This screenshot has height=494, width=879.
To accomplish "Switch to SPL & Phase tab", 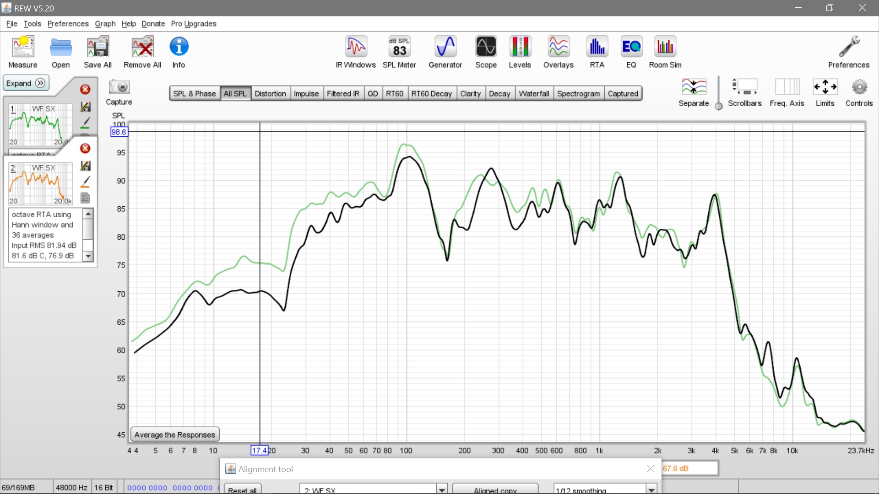I will pyautogui.click(x=194, y=94).
